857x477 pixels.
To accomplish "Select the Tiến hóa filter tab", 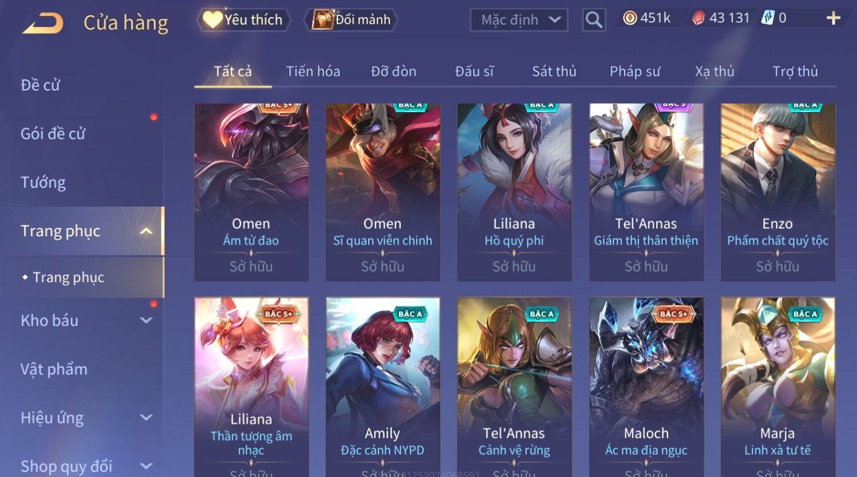I will tap(313, 72).
